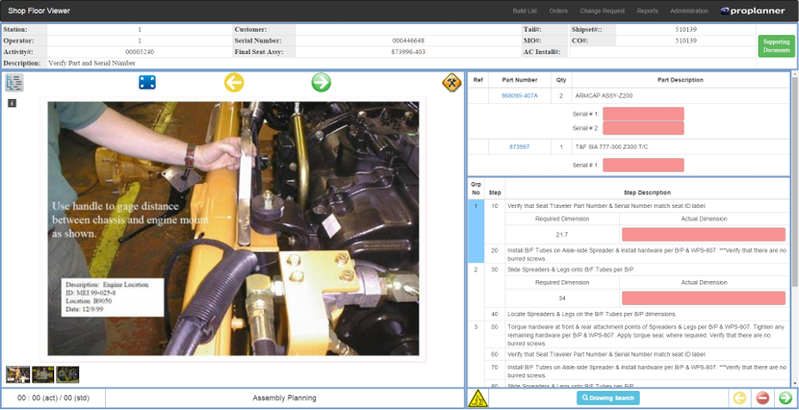Click Actual Dimension field for 21.7
The image size is (799, 410).
pyautogui.click(x=703, y=235)
